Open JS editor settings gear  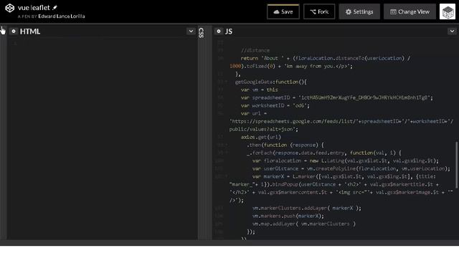point(219,31)
